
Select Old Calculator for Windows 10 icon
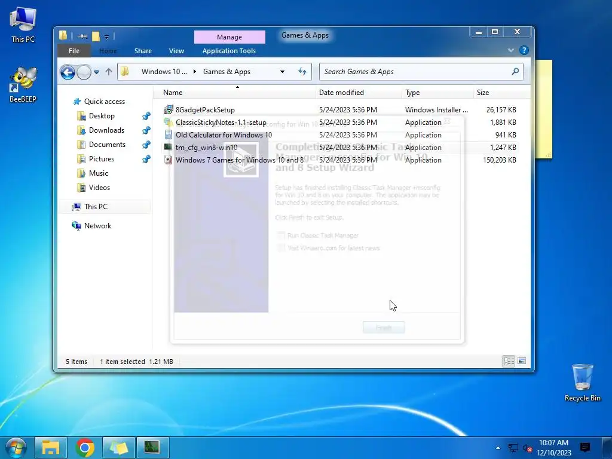(168, 134)
